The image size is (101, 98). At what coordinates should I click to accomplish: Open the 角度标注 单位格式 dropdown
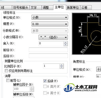tap(99, 69)
